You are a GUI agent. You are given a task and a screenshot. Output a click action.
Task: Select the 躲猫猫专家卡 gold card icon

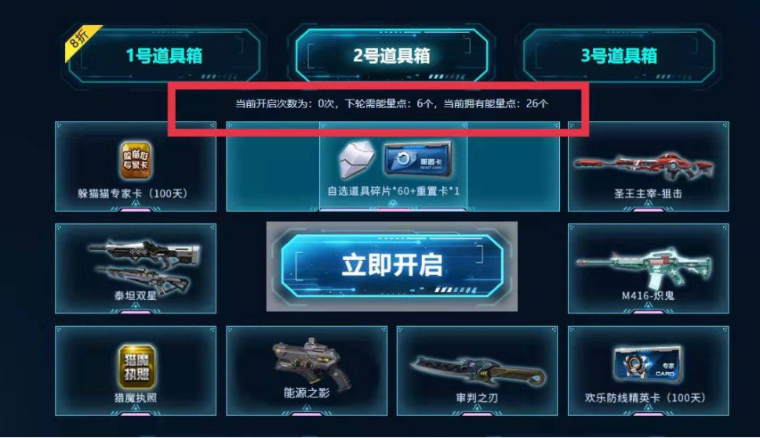tap(136, 160)
